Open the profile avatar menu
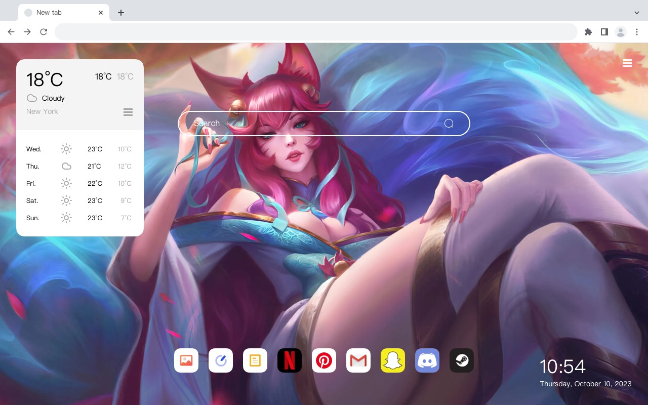The image size is (648, 405). click(x=621, y=32)
